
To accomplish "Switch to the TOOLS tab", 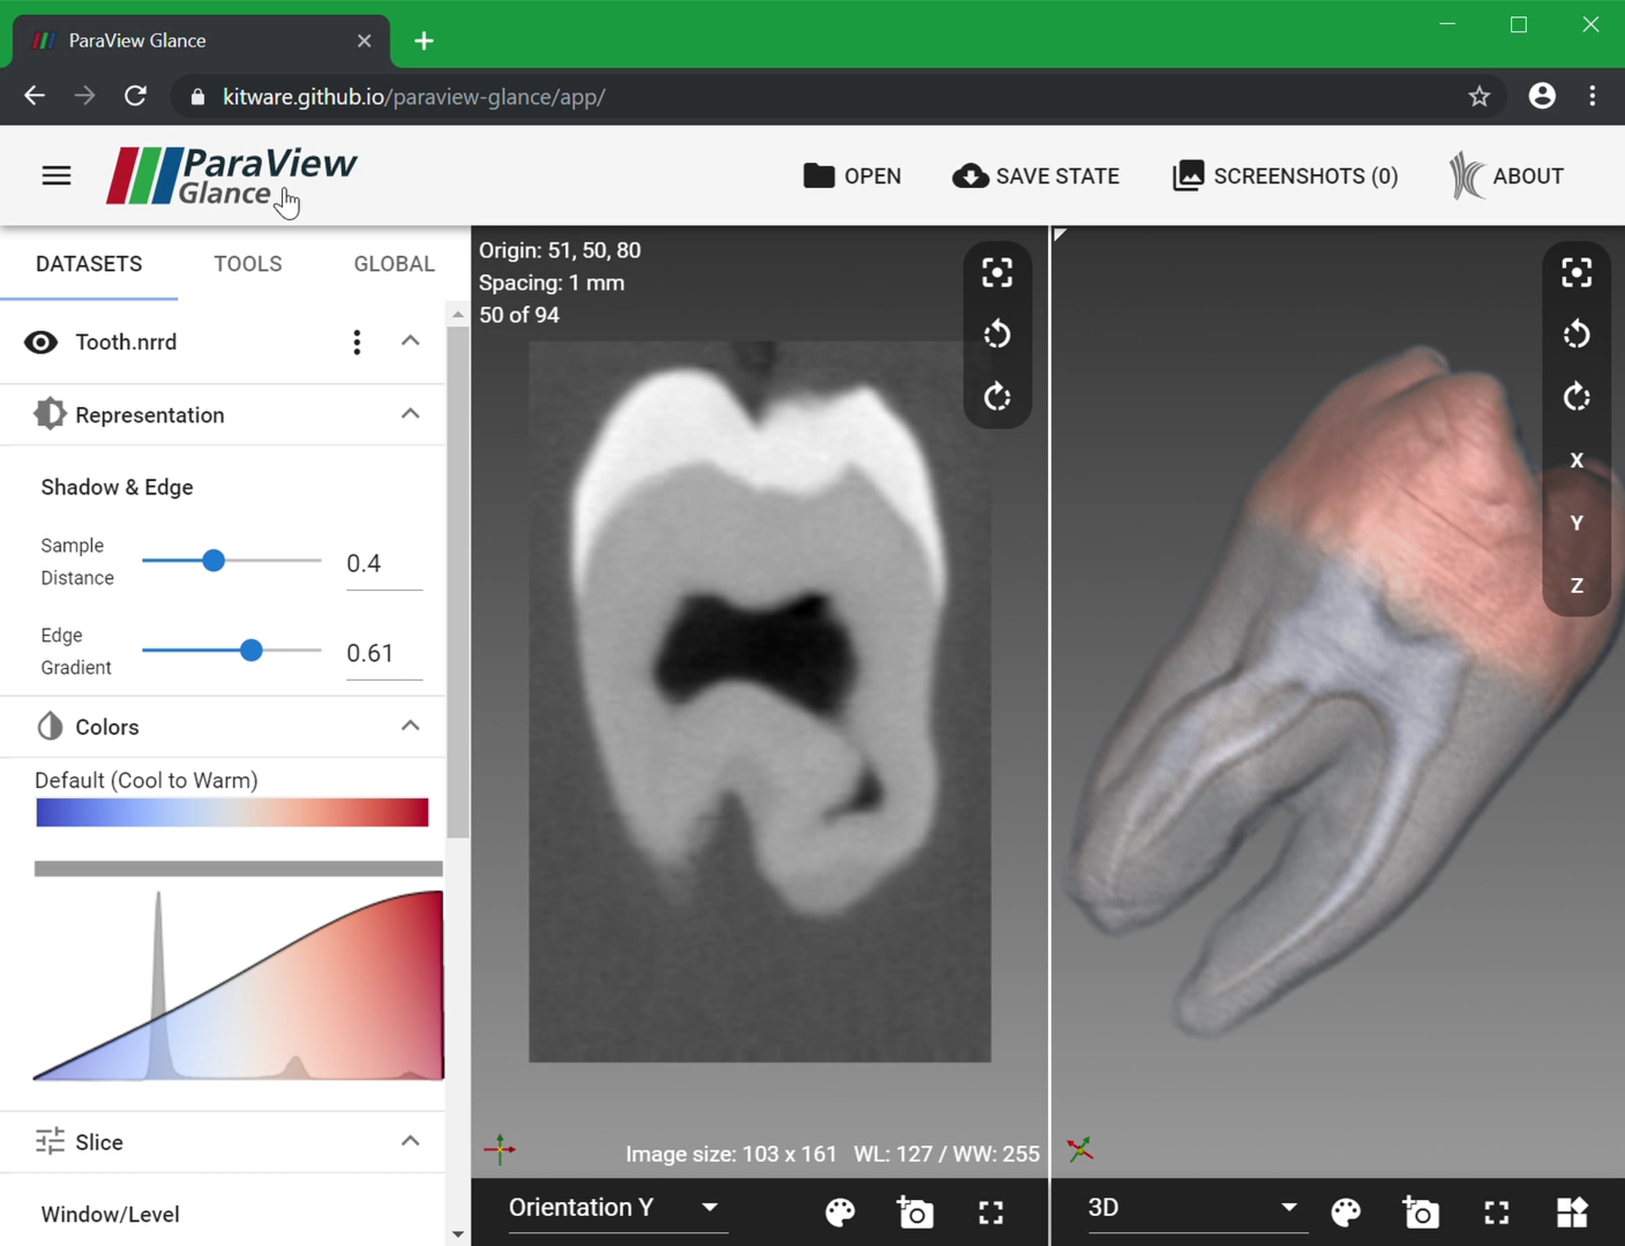I will (248, 264).
